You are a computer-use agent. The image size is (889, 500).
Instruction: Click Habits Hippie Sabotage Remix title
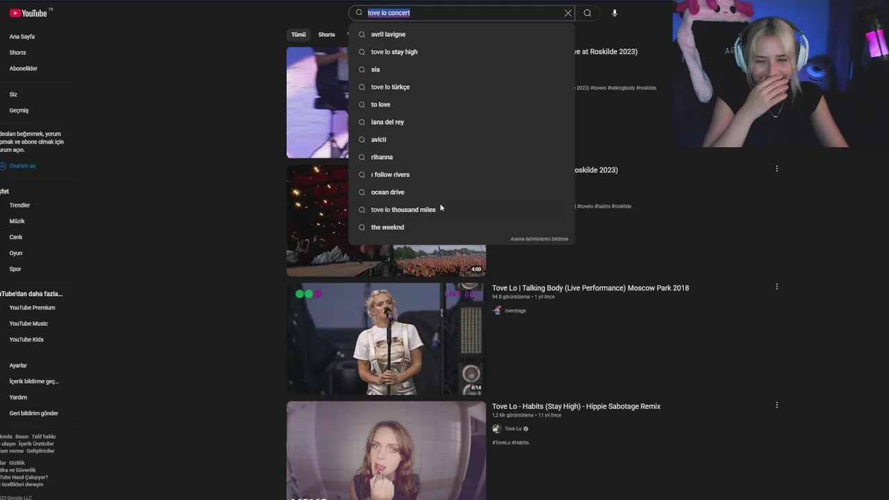(x=576, y=406)
